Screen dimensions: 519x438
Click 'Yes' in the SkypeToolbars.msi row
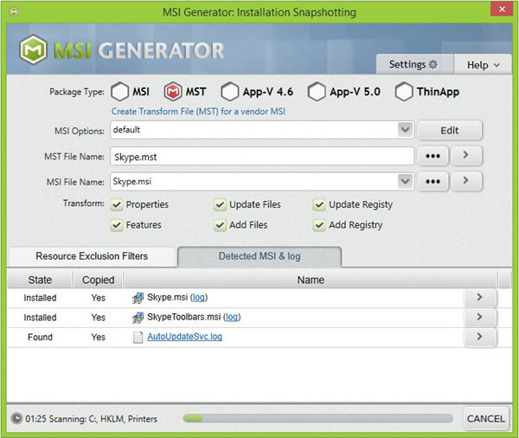click(x=98, y=318)
